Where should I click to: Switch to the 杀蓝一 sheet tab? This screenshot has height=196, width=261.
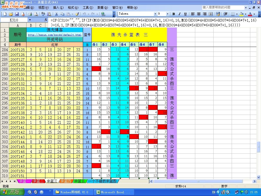pyautogui.click(x=24, y=181)
